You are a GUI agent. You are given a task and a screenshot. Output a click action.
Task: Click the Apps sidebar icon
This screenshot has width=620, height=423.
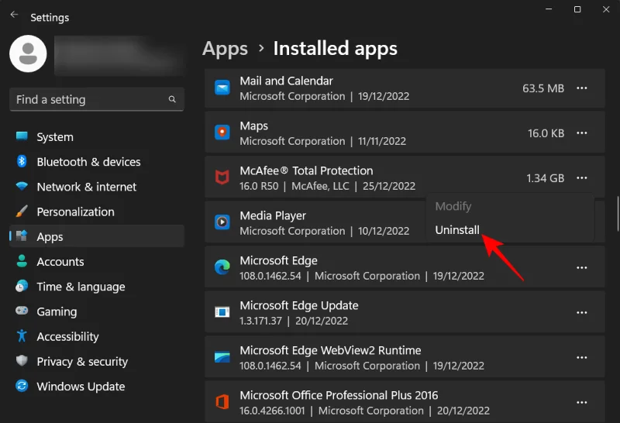22,236
